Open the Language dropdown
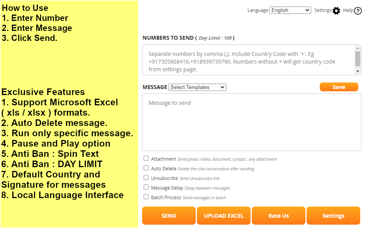Screen dimensions: 367x229 tap(290, 10)
